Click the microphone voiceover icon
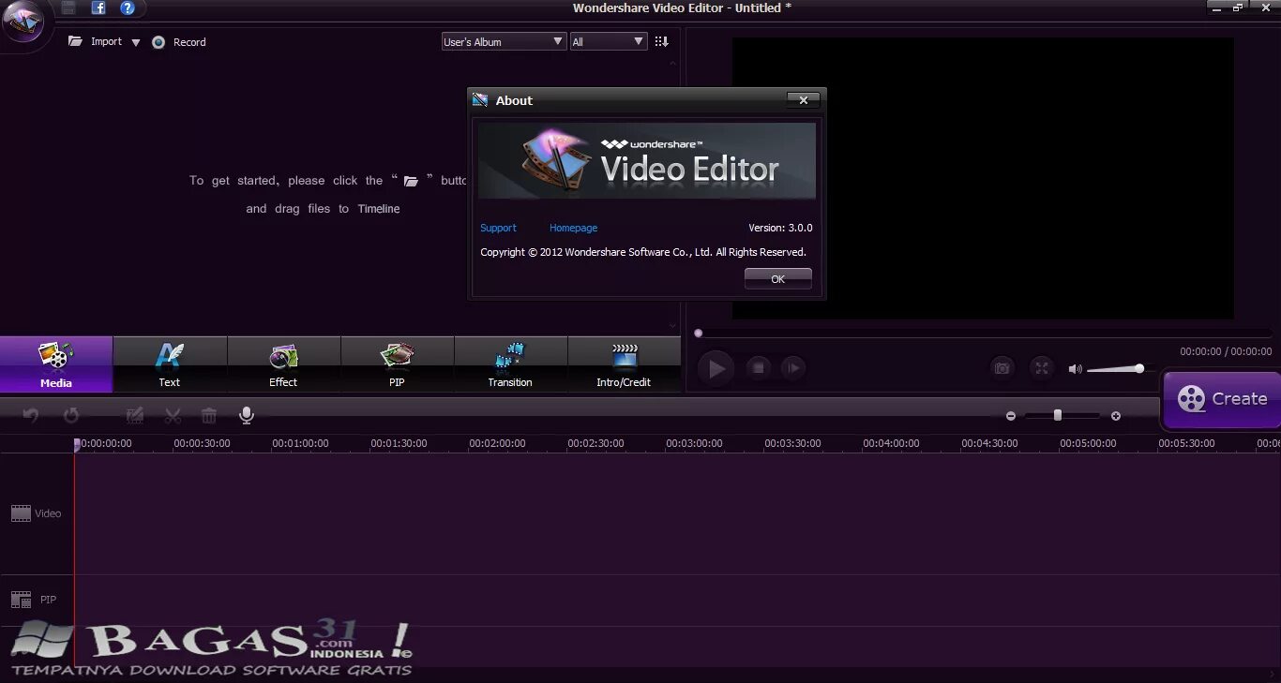 247,415
